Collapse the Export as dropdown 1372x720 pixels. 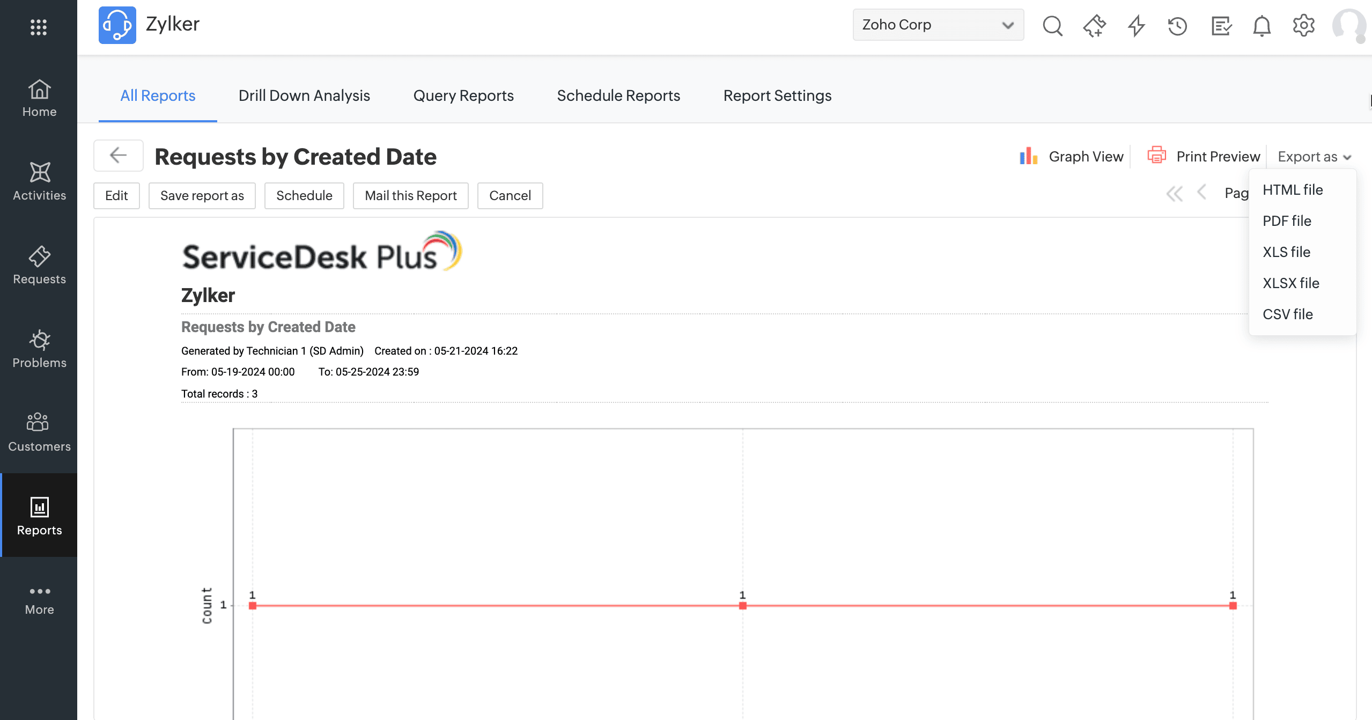(1314, 157)
